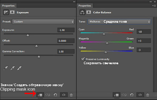Click the Gamma Correction slider handle

(x=39, y=57)
